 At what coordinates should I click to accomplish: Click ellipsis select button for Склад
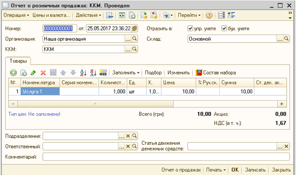tap(280, 39)
